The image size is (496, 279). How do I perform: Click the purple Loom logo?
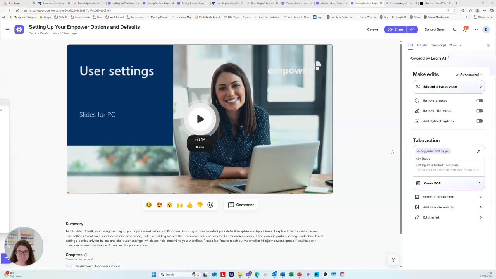19,29
